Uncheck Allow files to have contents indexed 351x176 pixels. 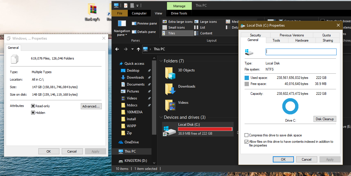(x=246, y=142)
